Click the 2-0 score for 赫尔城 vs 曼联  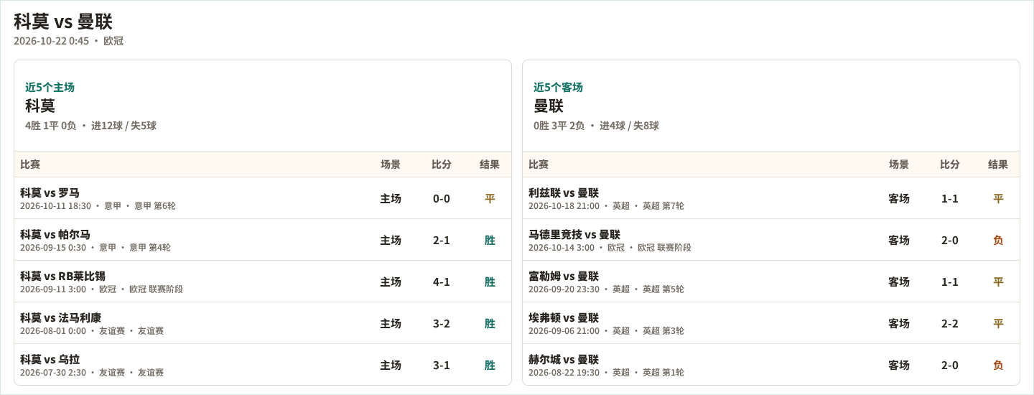(x=950, y=365)
